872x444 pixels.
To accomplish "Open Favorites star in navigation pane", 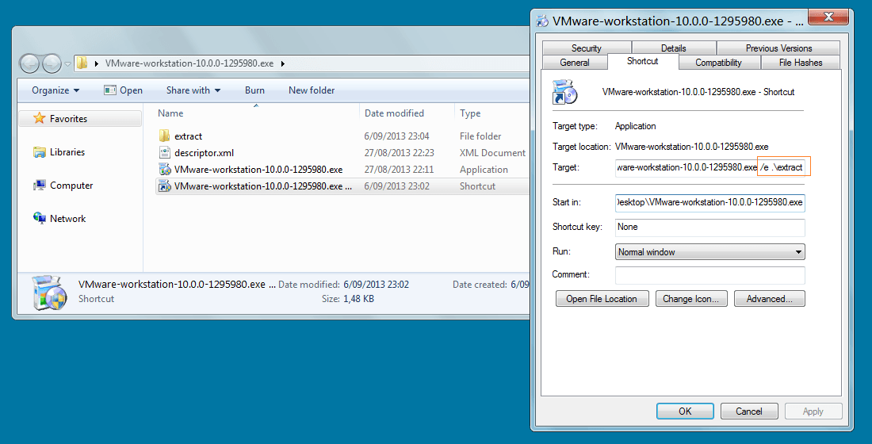I will pos(39,119).
